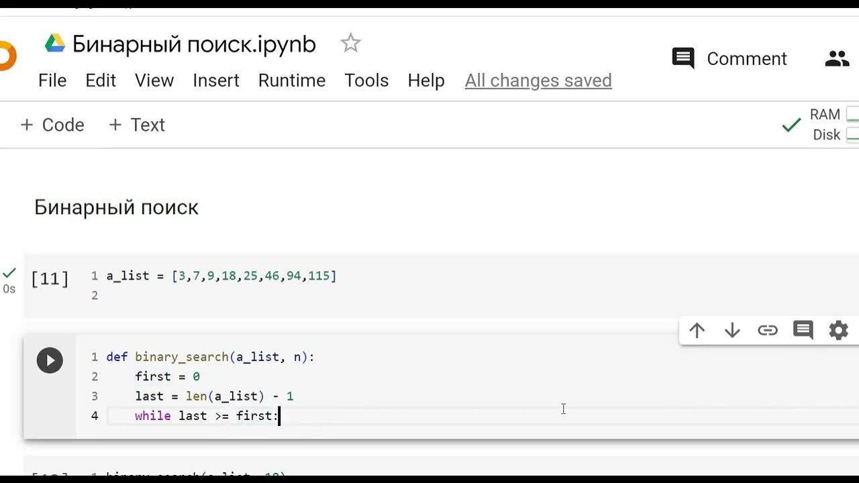Open cell settings gear icon
Viewport: 859px width, 483px height.
tap(838, 330)
